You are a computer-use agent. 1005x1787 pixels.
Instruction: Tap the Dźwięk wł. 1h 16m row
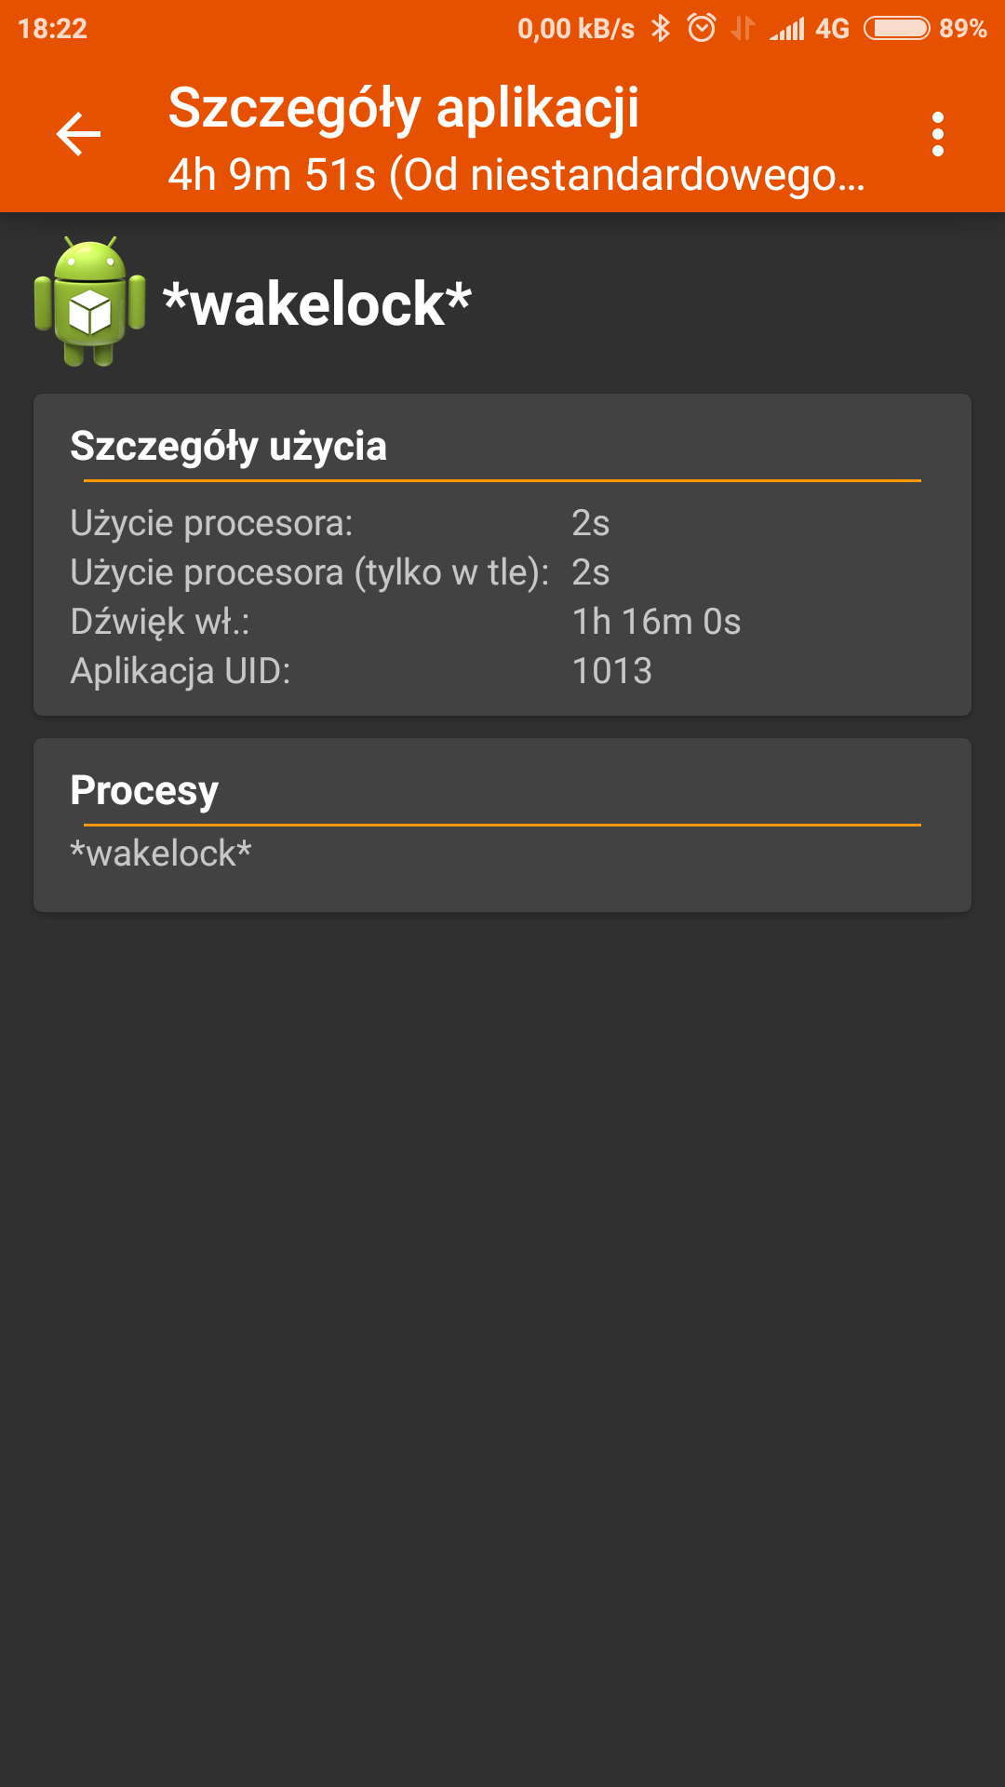(405, 622)
